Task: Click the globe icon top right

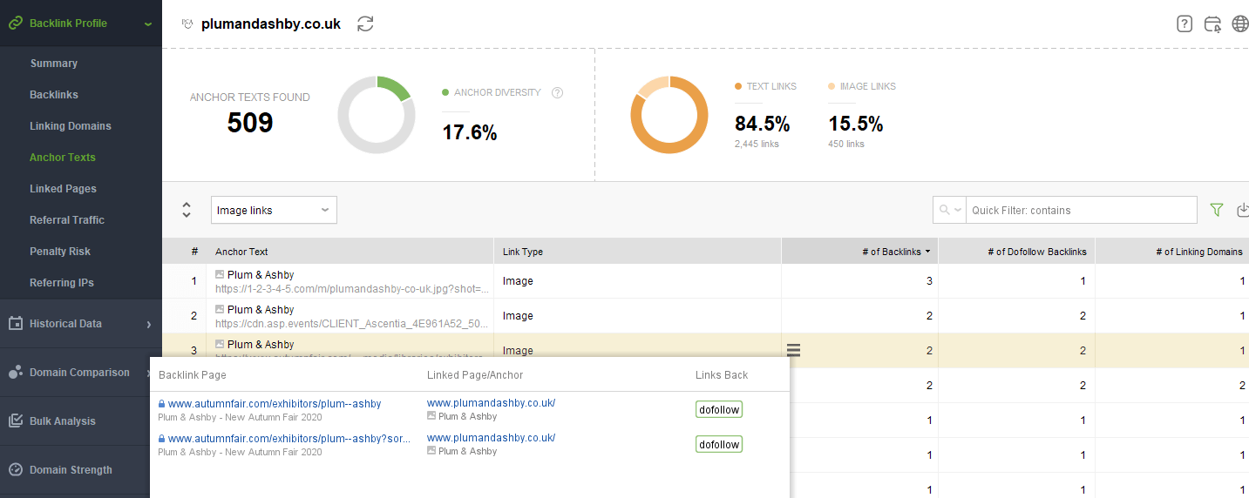Action: coord(1240,24)
